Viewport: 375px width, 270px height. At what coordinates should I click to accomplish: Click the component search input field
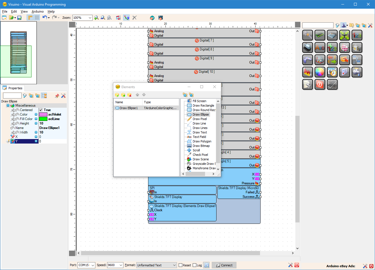[x=318, y=25]
